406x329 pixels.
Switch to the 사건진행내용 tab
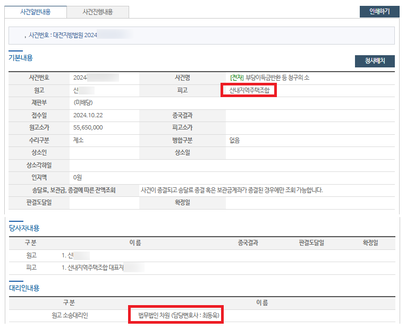98,12
